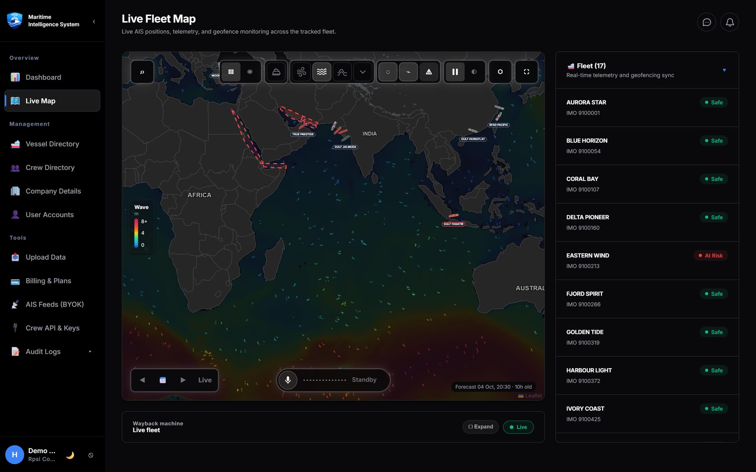Screen dimensions: 756x472
Task: Open AIS Feeds (BYOK)
Action: coord(52,304)
